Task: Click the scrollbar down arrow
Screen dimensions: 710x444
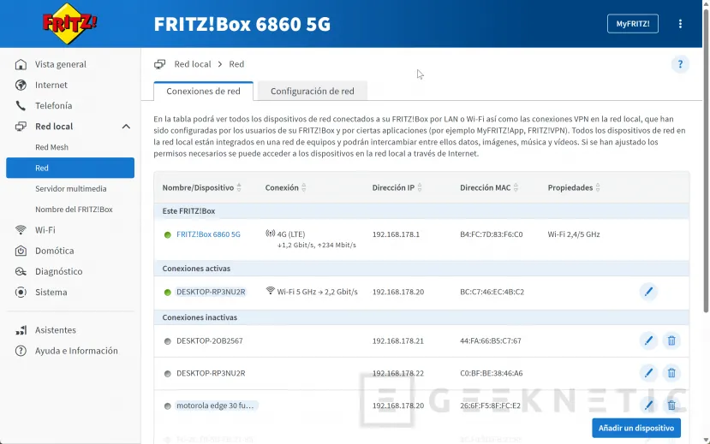Action: pyautogui.click(x=706, y=440)
